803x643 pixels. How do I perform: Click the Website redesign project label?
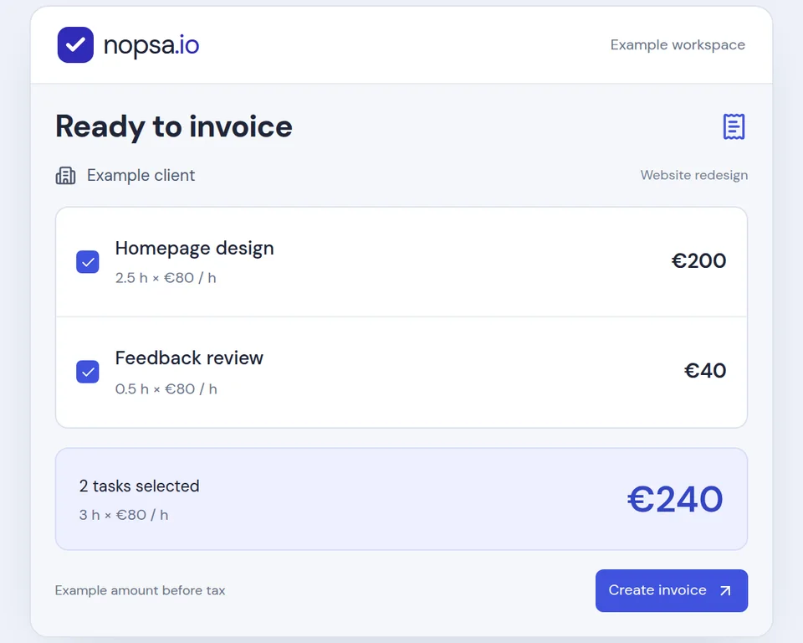coord(694,175)
